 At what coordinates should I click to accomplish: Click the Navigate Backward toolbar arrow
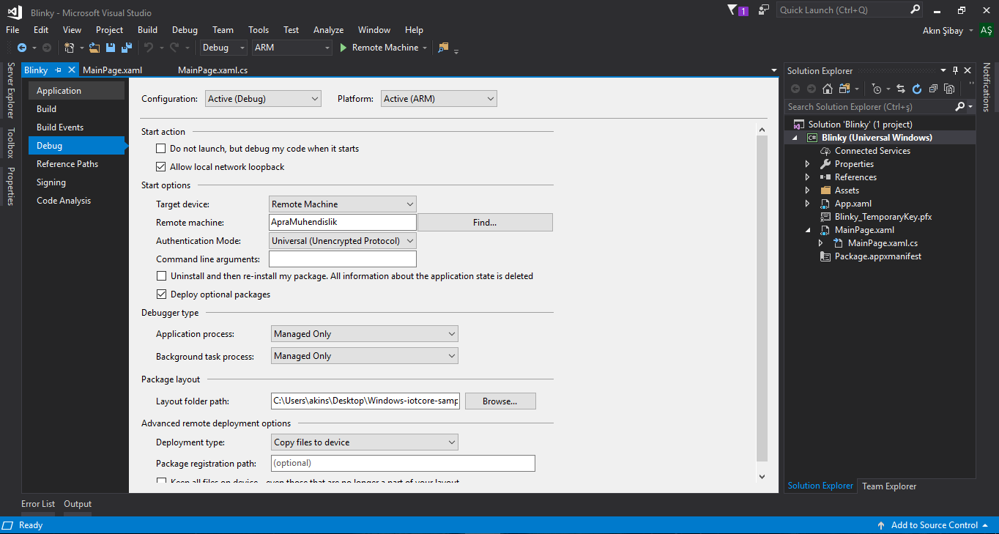pyautogui.click(x=21, y=48)
